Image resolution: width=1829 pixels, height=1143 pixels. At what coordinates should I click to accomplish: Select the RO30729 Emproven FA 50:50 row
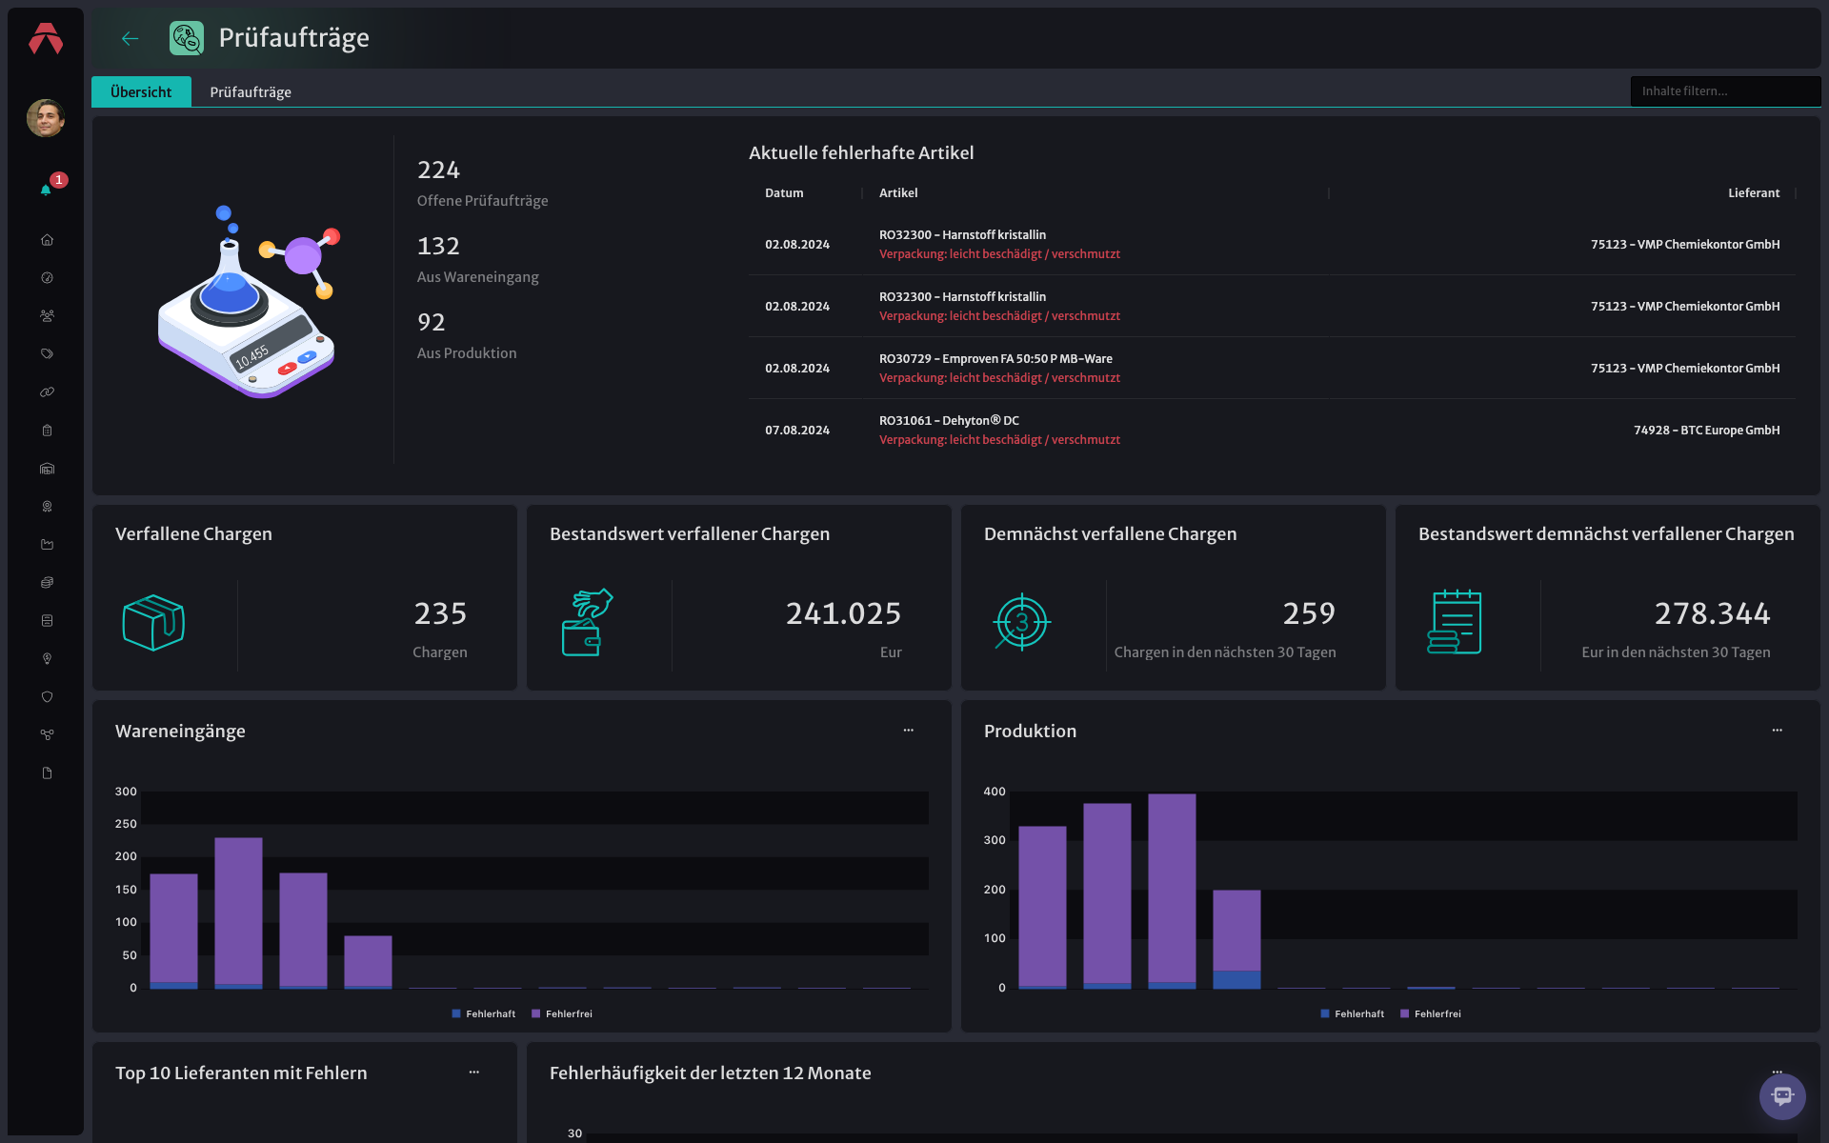pyautogui.click(x=1272, y=368)
